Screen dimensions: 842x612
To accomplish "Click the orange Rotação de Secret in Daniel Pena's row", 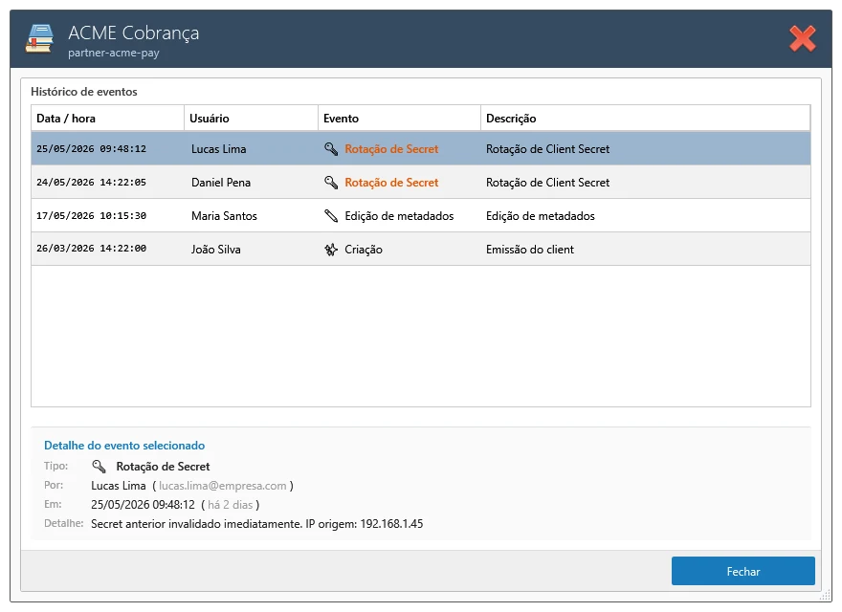I will 391,183.
